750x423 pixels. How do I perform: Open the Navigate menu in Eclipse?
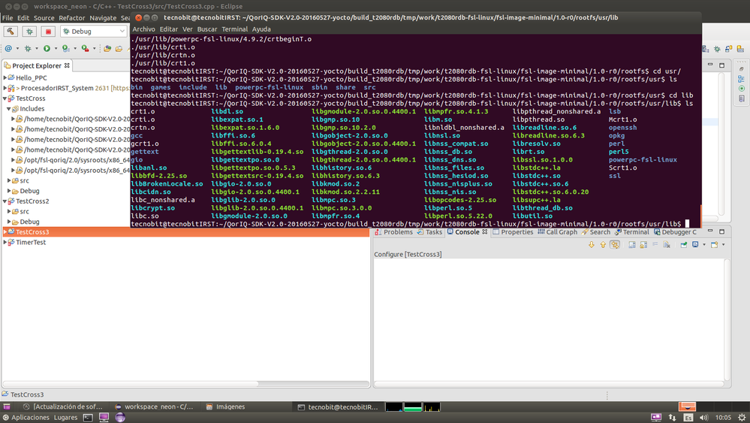tap(103, 18)
